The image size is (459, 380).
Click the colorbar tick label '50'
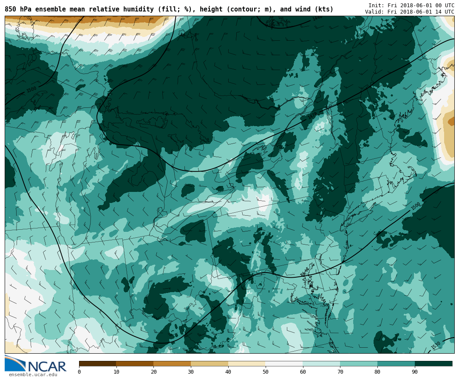[266, 372]
